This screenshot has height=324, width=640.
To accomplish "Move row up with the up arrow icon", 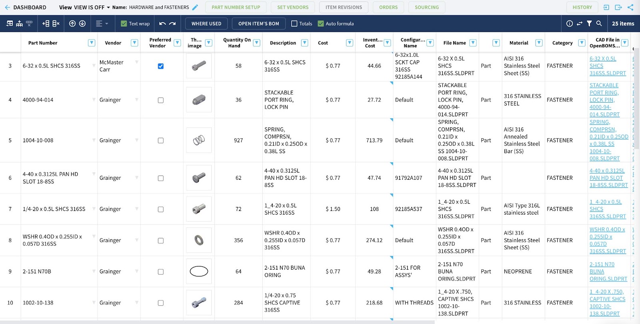I will [x=72, y=24].
